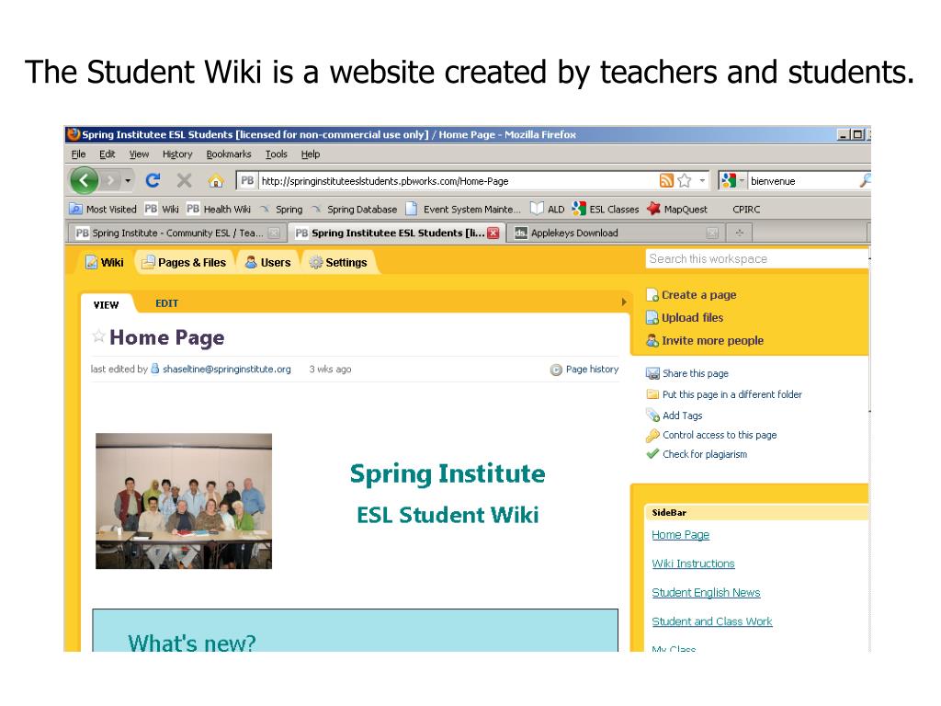Open the Tools menu
This screenshot has height=706, width=941.
pos(276,154)
